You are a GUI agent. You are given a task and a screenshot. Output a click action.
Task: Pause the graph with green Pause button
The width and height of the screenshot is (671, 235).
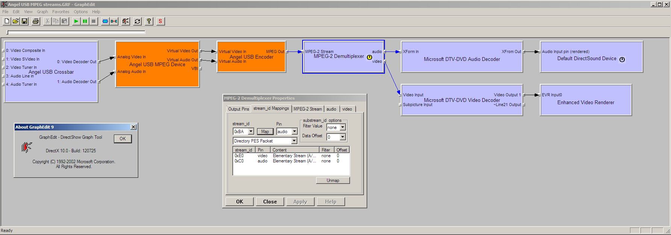pyautogui.click(x=85, y=21)
